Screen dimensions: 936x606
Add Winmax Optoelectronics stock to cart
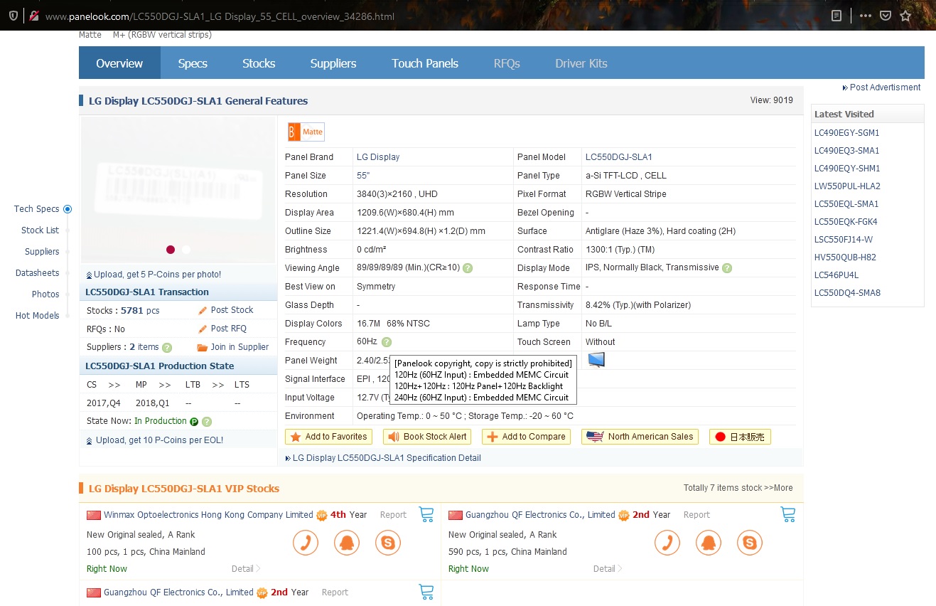click(x=426, y=514)
